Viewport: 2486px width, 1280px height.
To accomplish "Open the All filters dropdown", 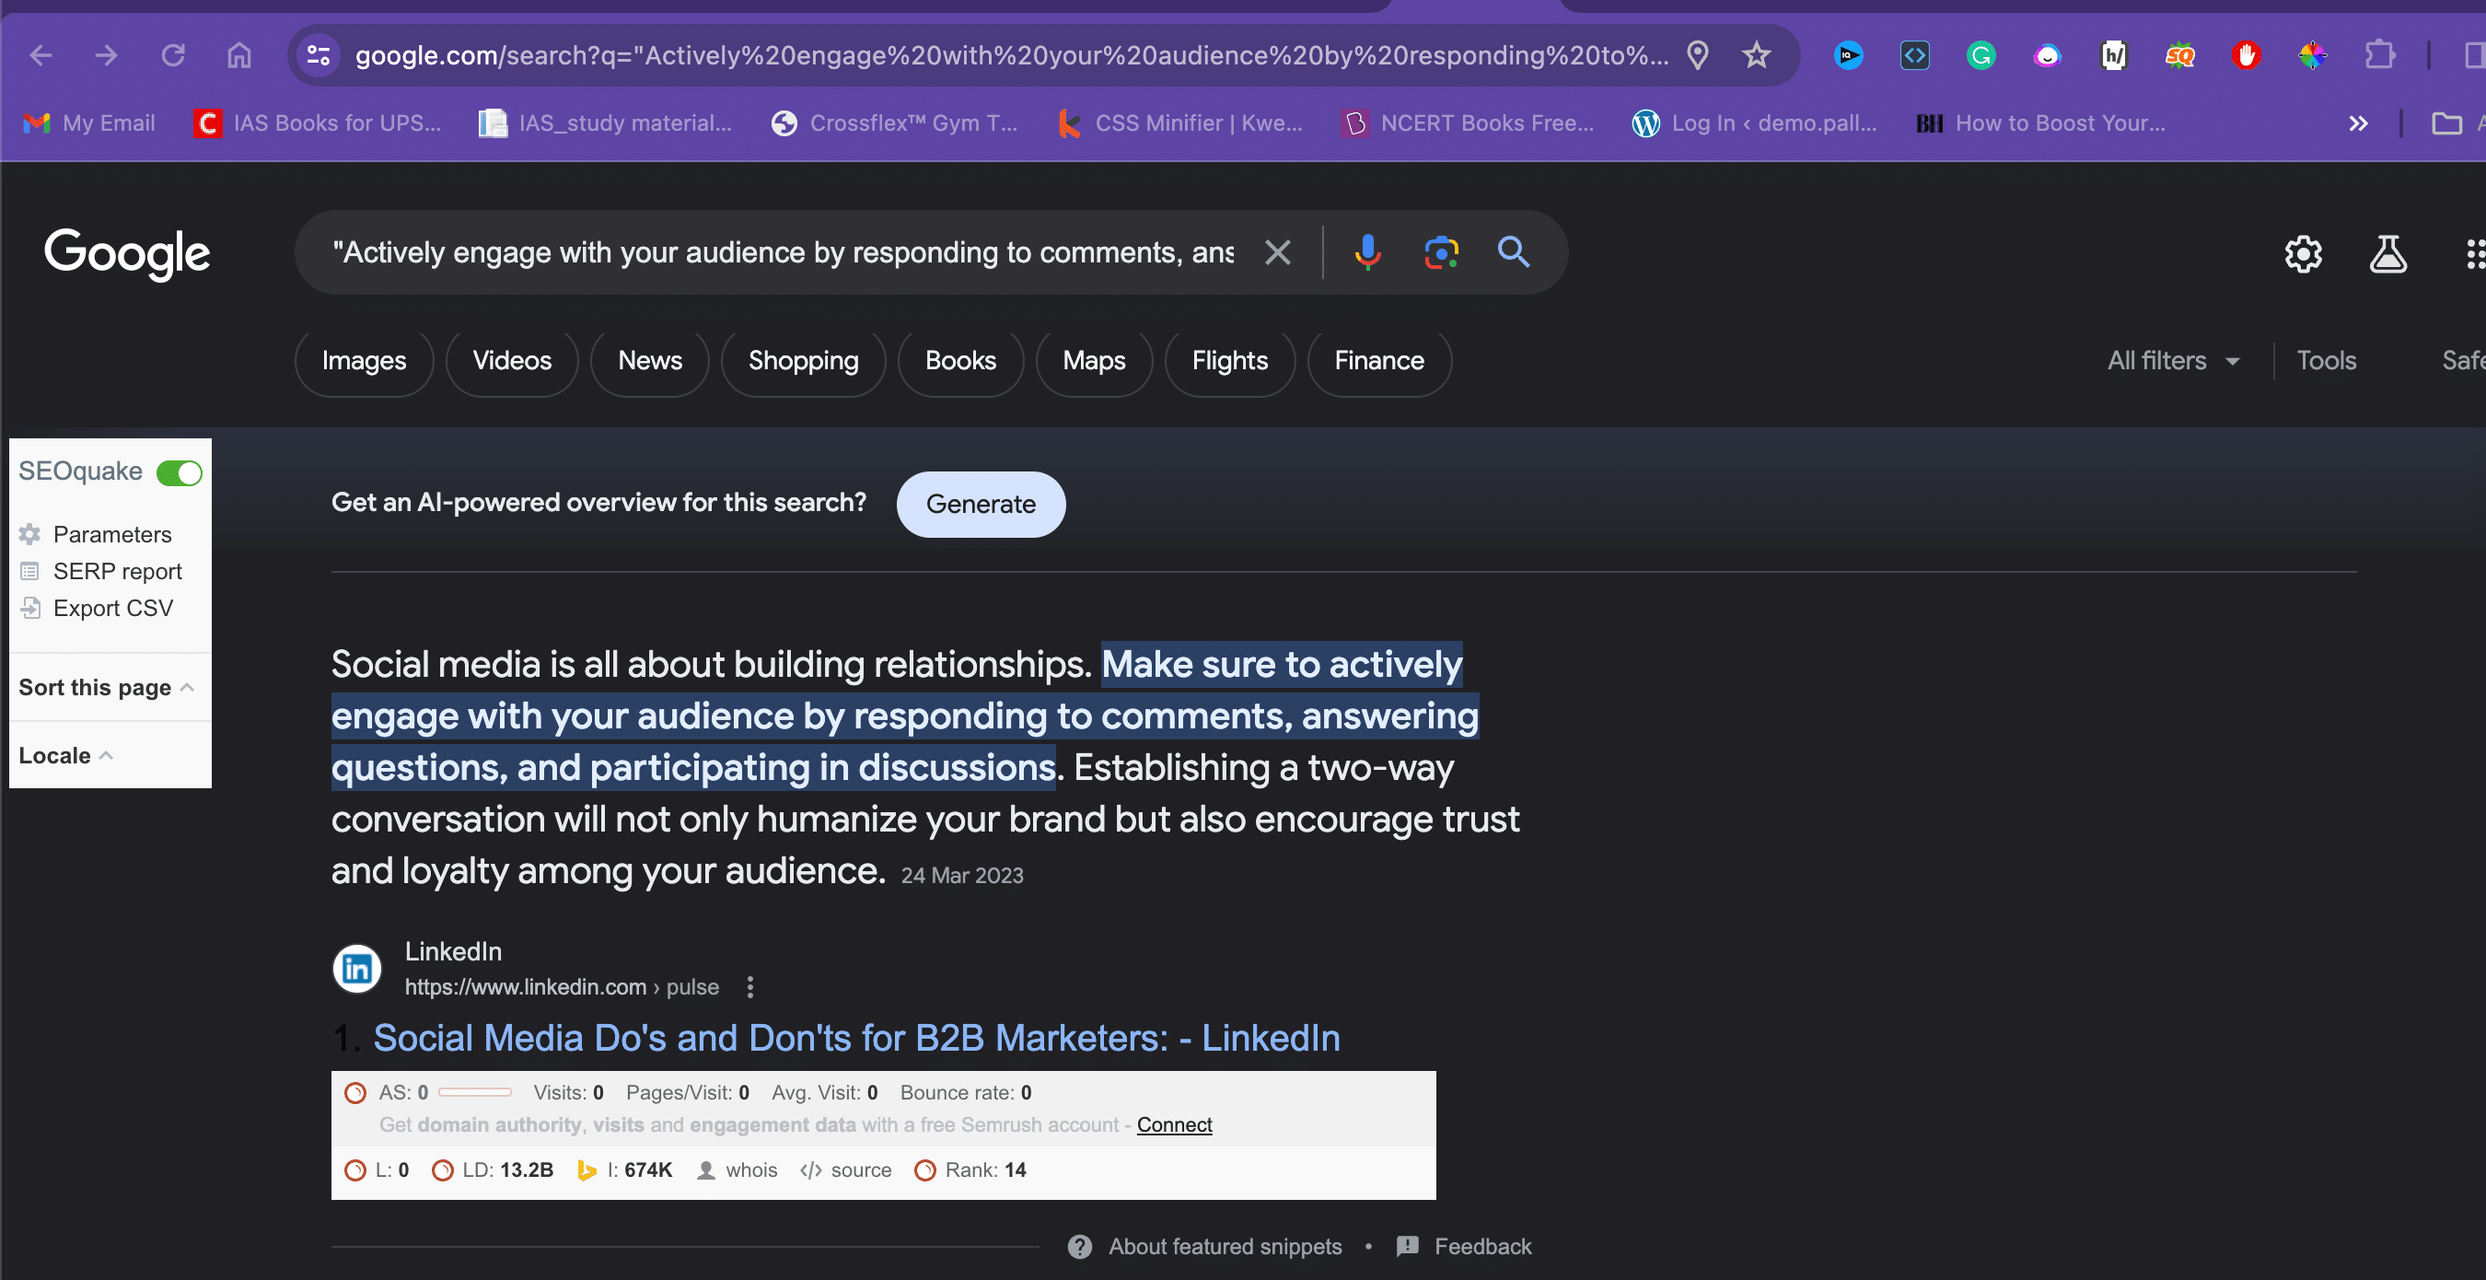I will pyautogui.click(x=2172, y=361).
